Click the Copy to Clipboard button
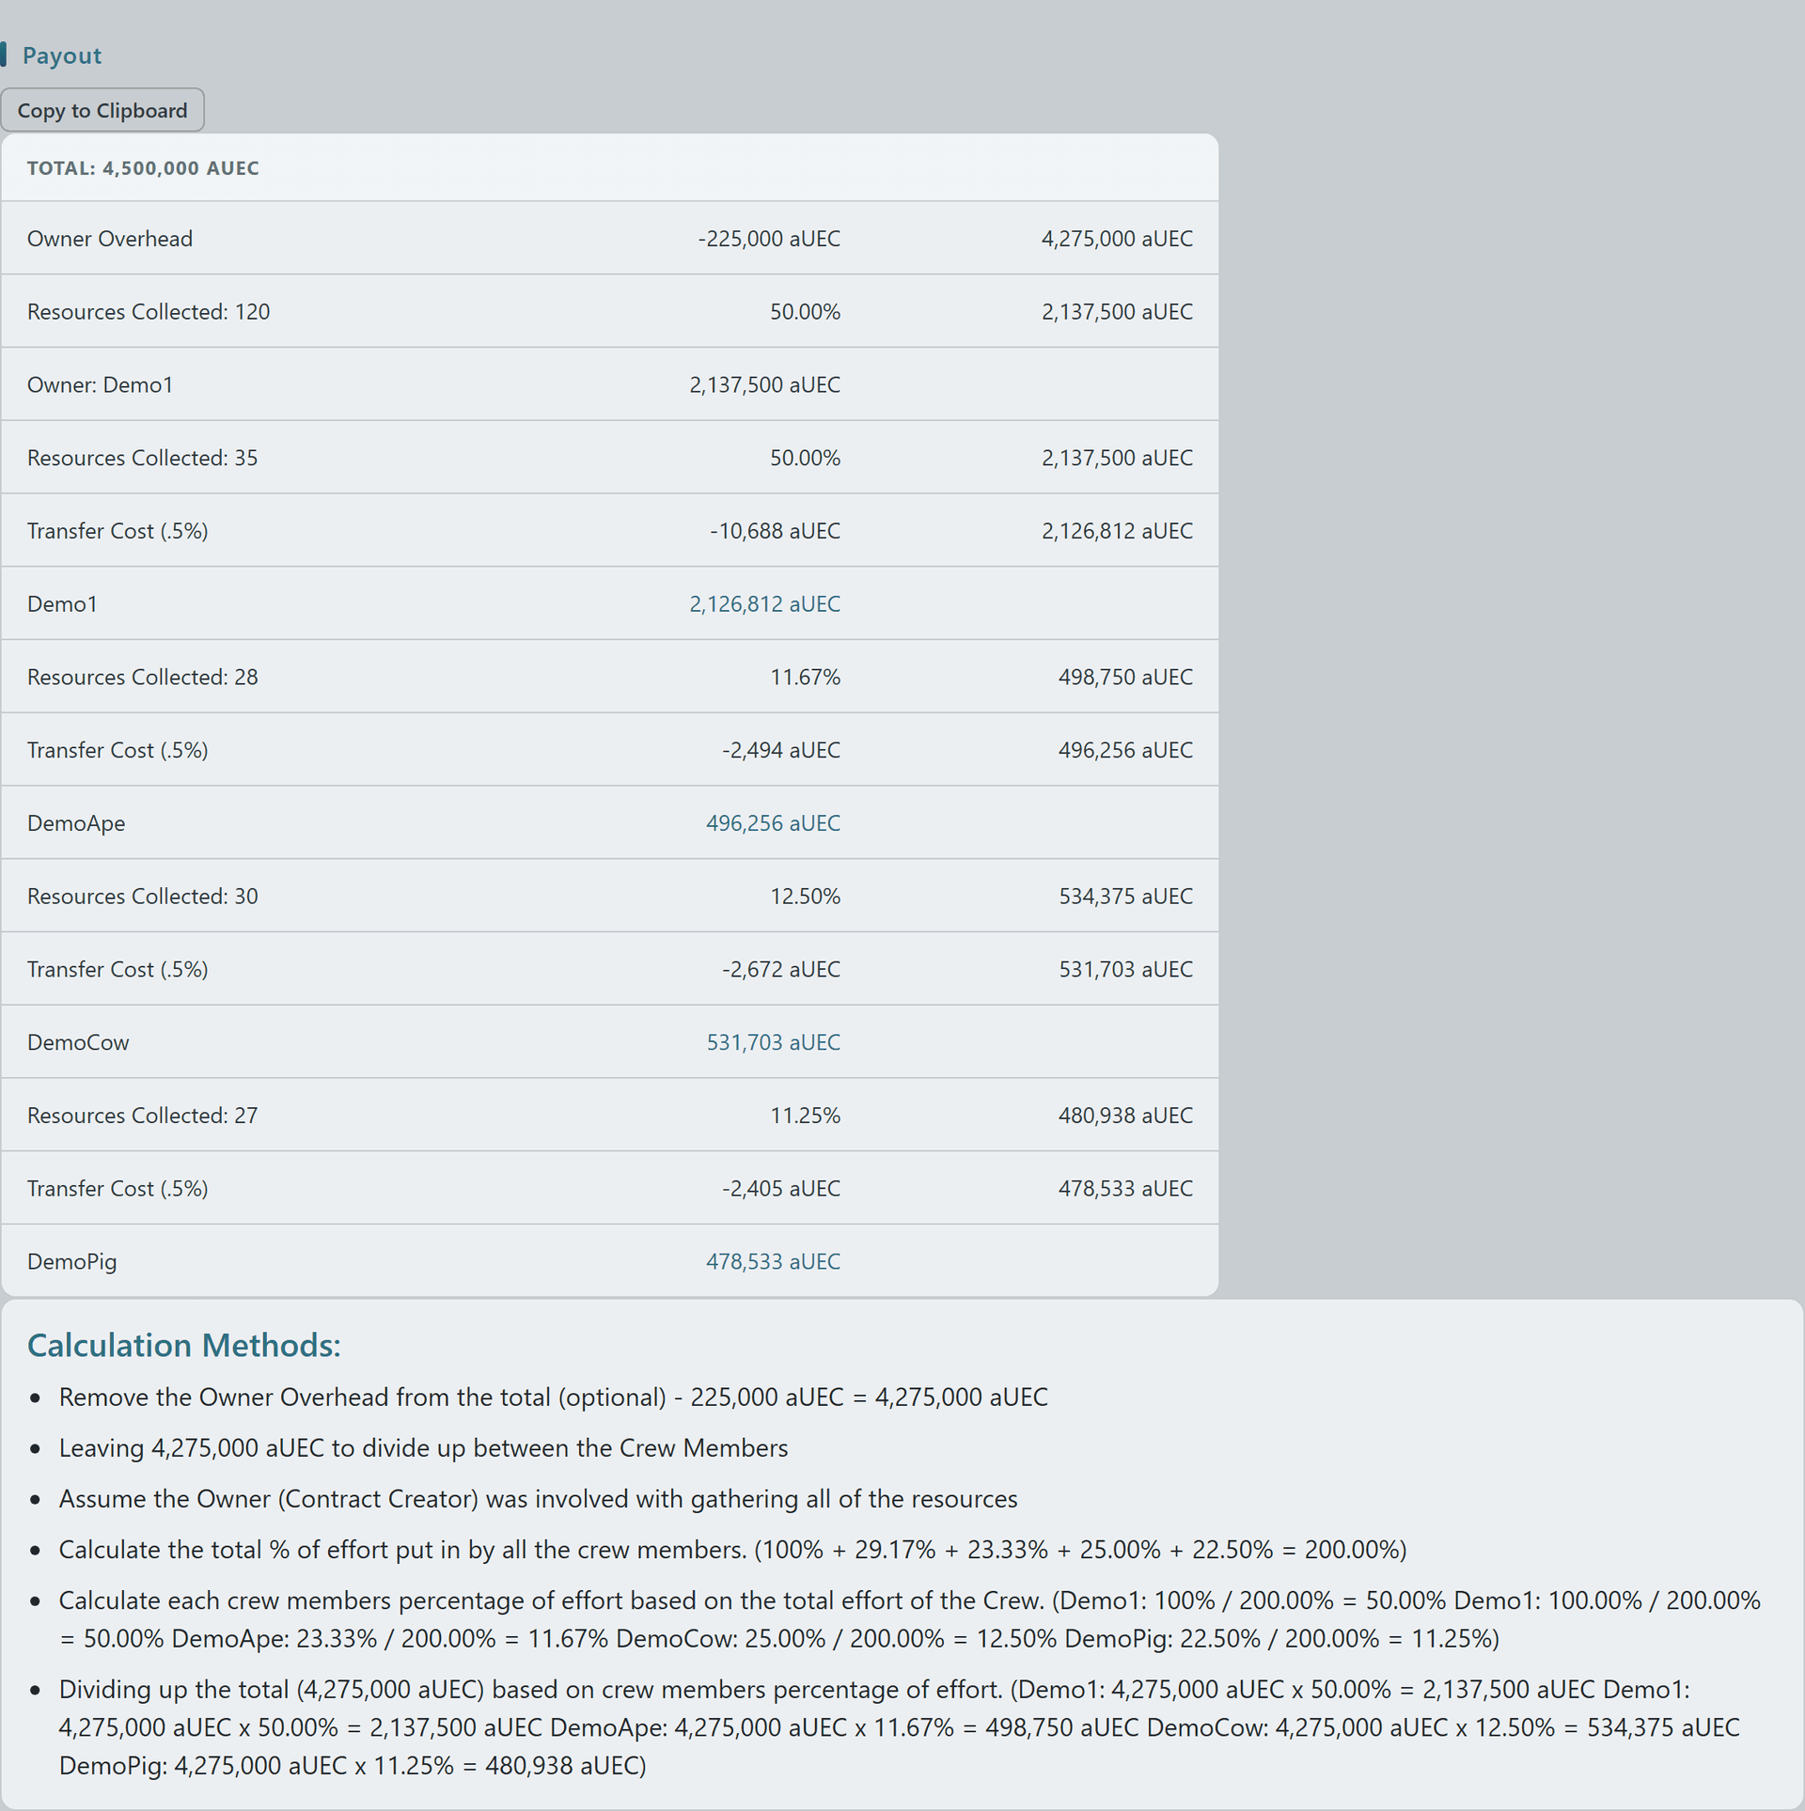Screen dimensions: 1805x1811 pos(102,110)
